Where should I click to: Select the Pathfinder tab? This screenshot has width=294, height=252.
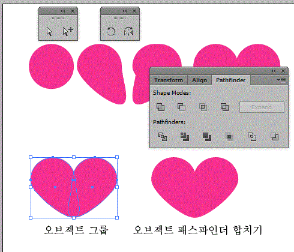pos(230,80)
